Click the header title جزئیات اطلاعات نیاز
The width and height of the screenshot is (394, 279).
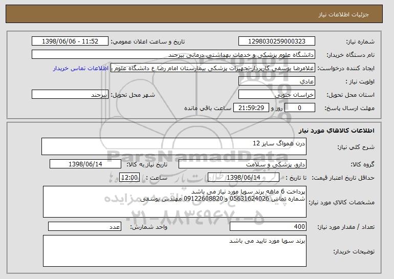pos(344,14)
